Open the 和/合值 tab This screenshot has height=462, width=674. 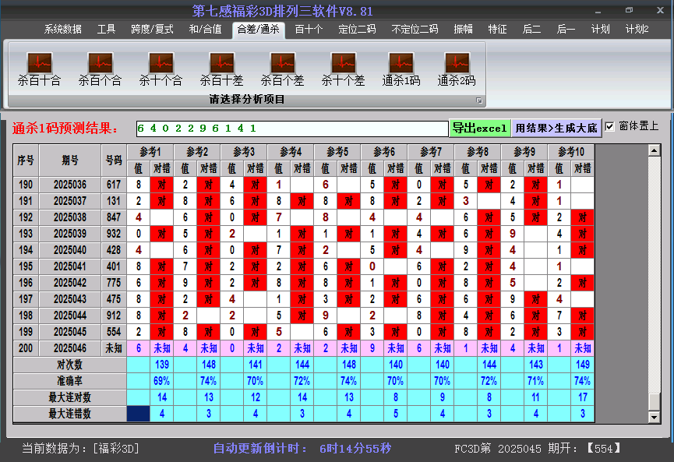206,30
